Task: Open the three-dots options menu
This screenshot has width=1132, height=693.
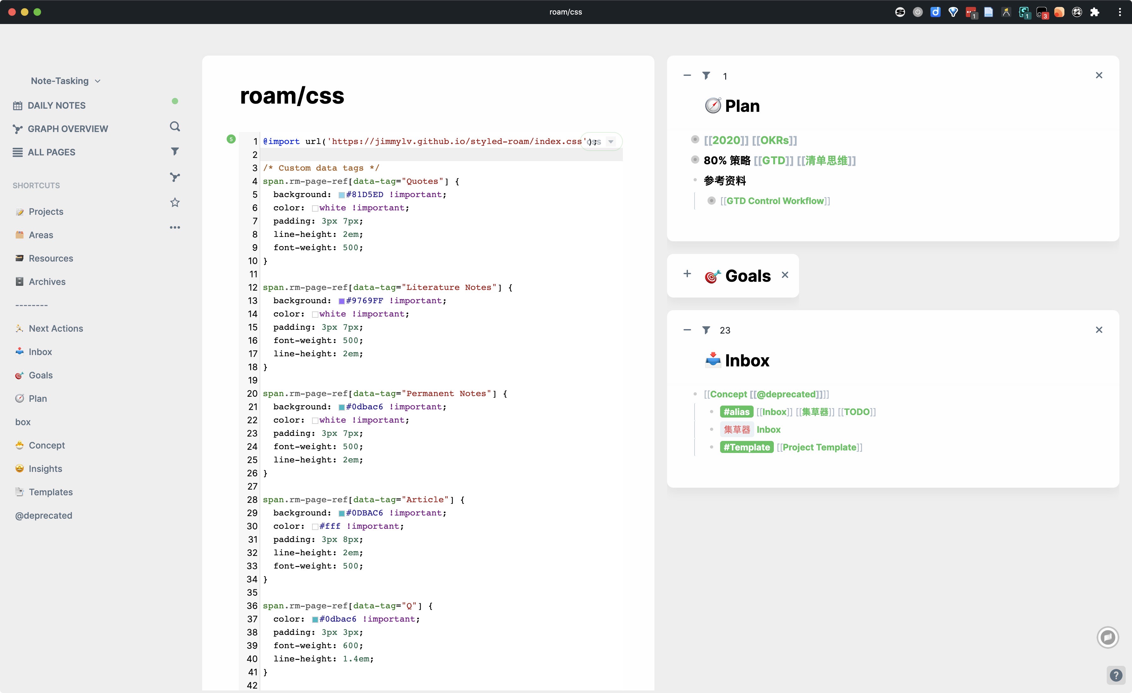Action: click(x=175, y=227)
